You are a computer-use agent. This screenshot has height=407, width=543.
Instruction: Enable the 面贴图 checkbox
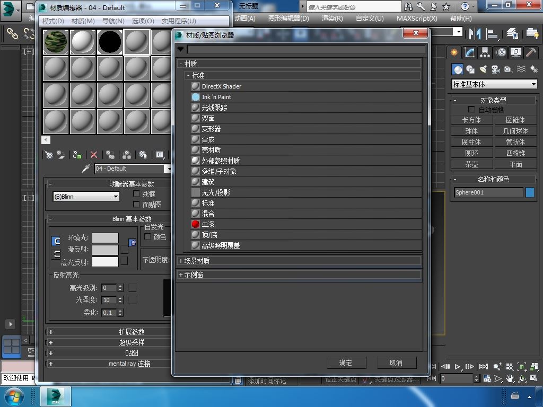pos(136,204)
